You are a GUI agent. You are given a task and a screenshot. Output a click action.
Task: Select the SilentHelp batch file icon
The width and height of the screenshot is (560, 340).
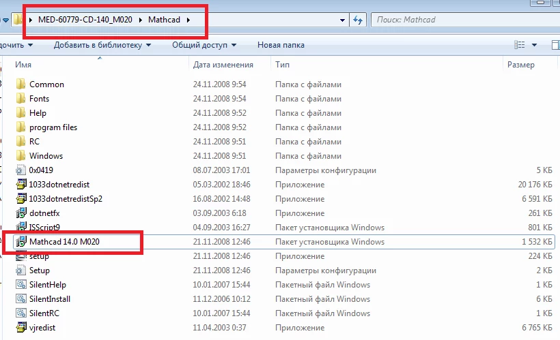(x=20, y=284)
